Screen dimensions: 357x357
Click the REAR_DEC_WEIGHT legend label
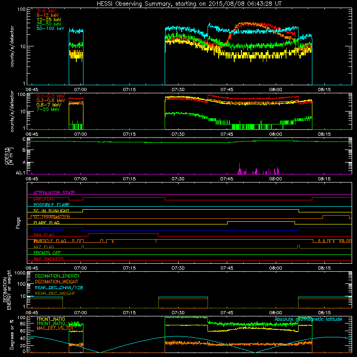55,294
